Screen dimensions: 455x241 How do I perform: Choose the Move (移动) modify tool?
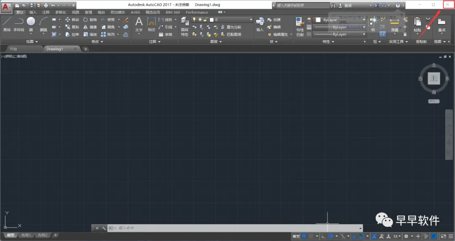(x=72, y=20)
